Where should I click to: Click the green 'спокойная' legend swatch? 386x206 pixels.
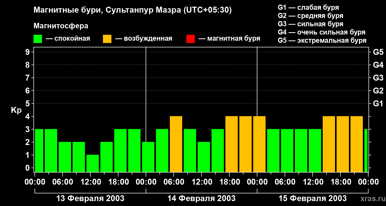tap(38, 39)
